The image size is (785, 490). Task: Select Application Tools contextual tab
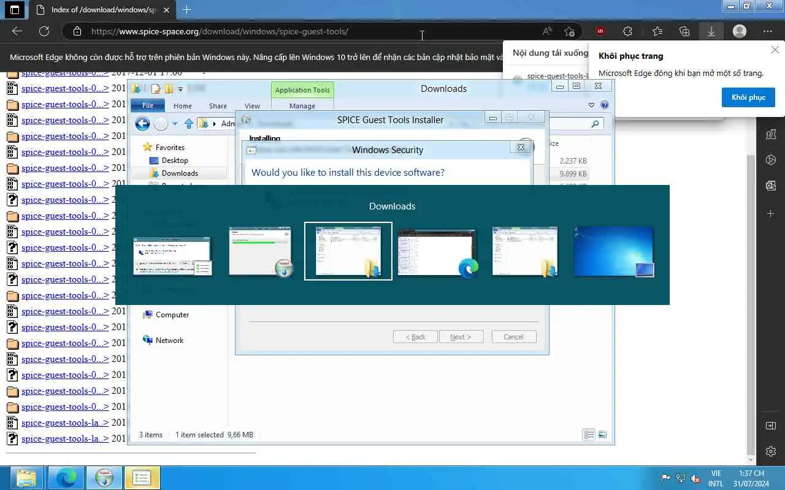click(x=302, y=90)
